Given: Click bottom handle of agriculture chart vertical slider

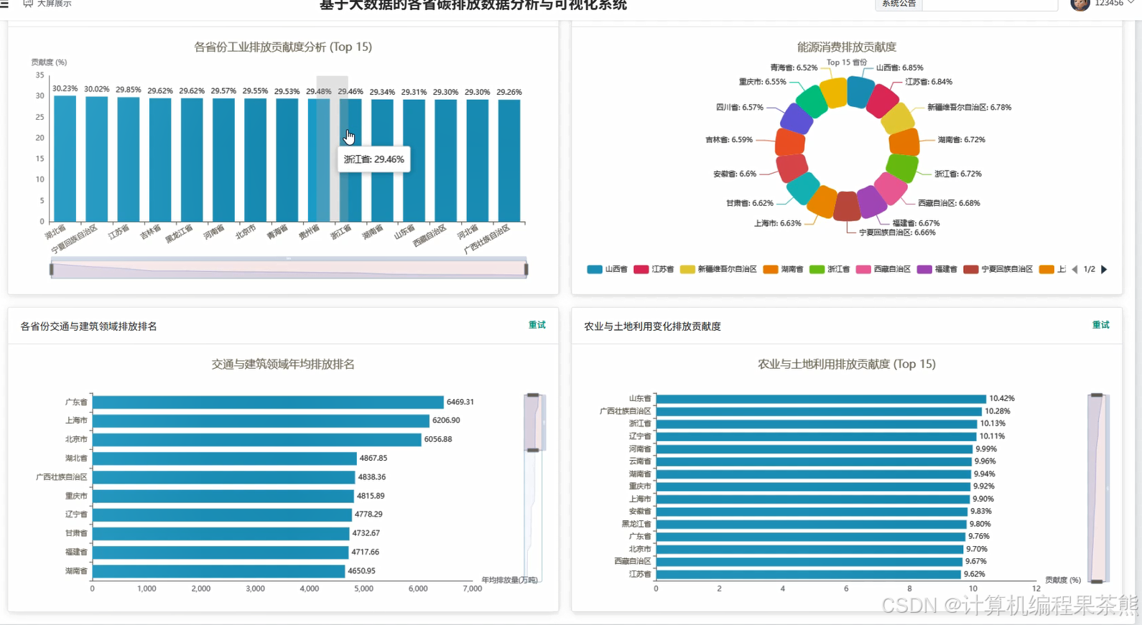Looking at the screenshot, I should (x=1097, y=581).
